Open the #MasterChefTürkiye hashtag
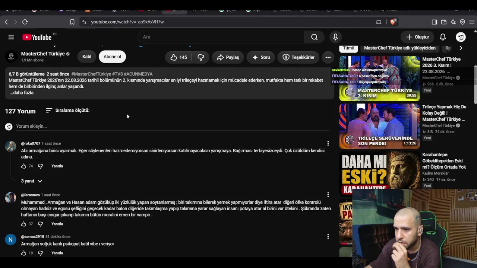This screenshot has width=477, height=268. point(91,74)
